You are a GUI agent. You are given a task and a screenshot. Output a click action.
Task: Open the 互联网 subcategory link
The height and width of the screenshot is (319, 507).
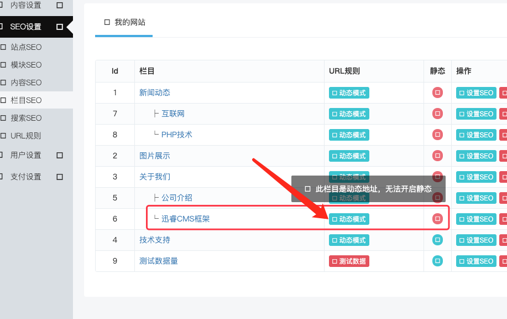pos(173,114)
